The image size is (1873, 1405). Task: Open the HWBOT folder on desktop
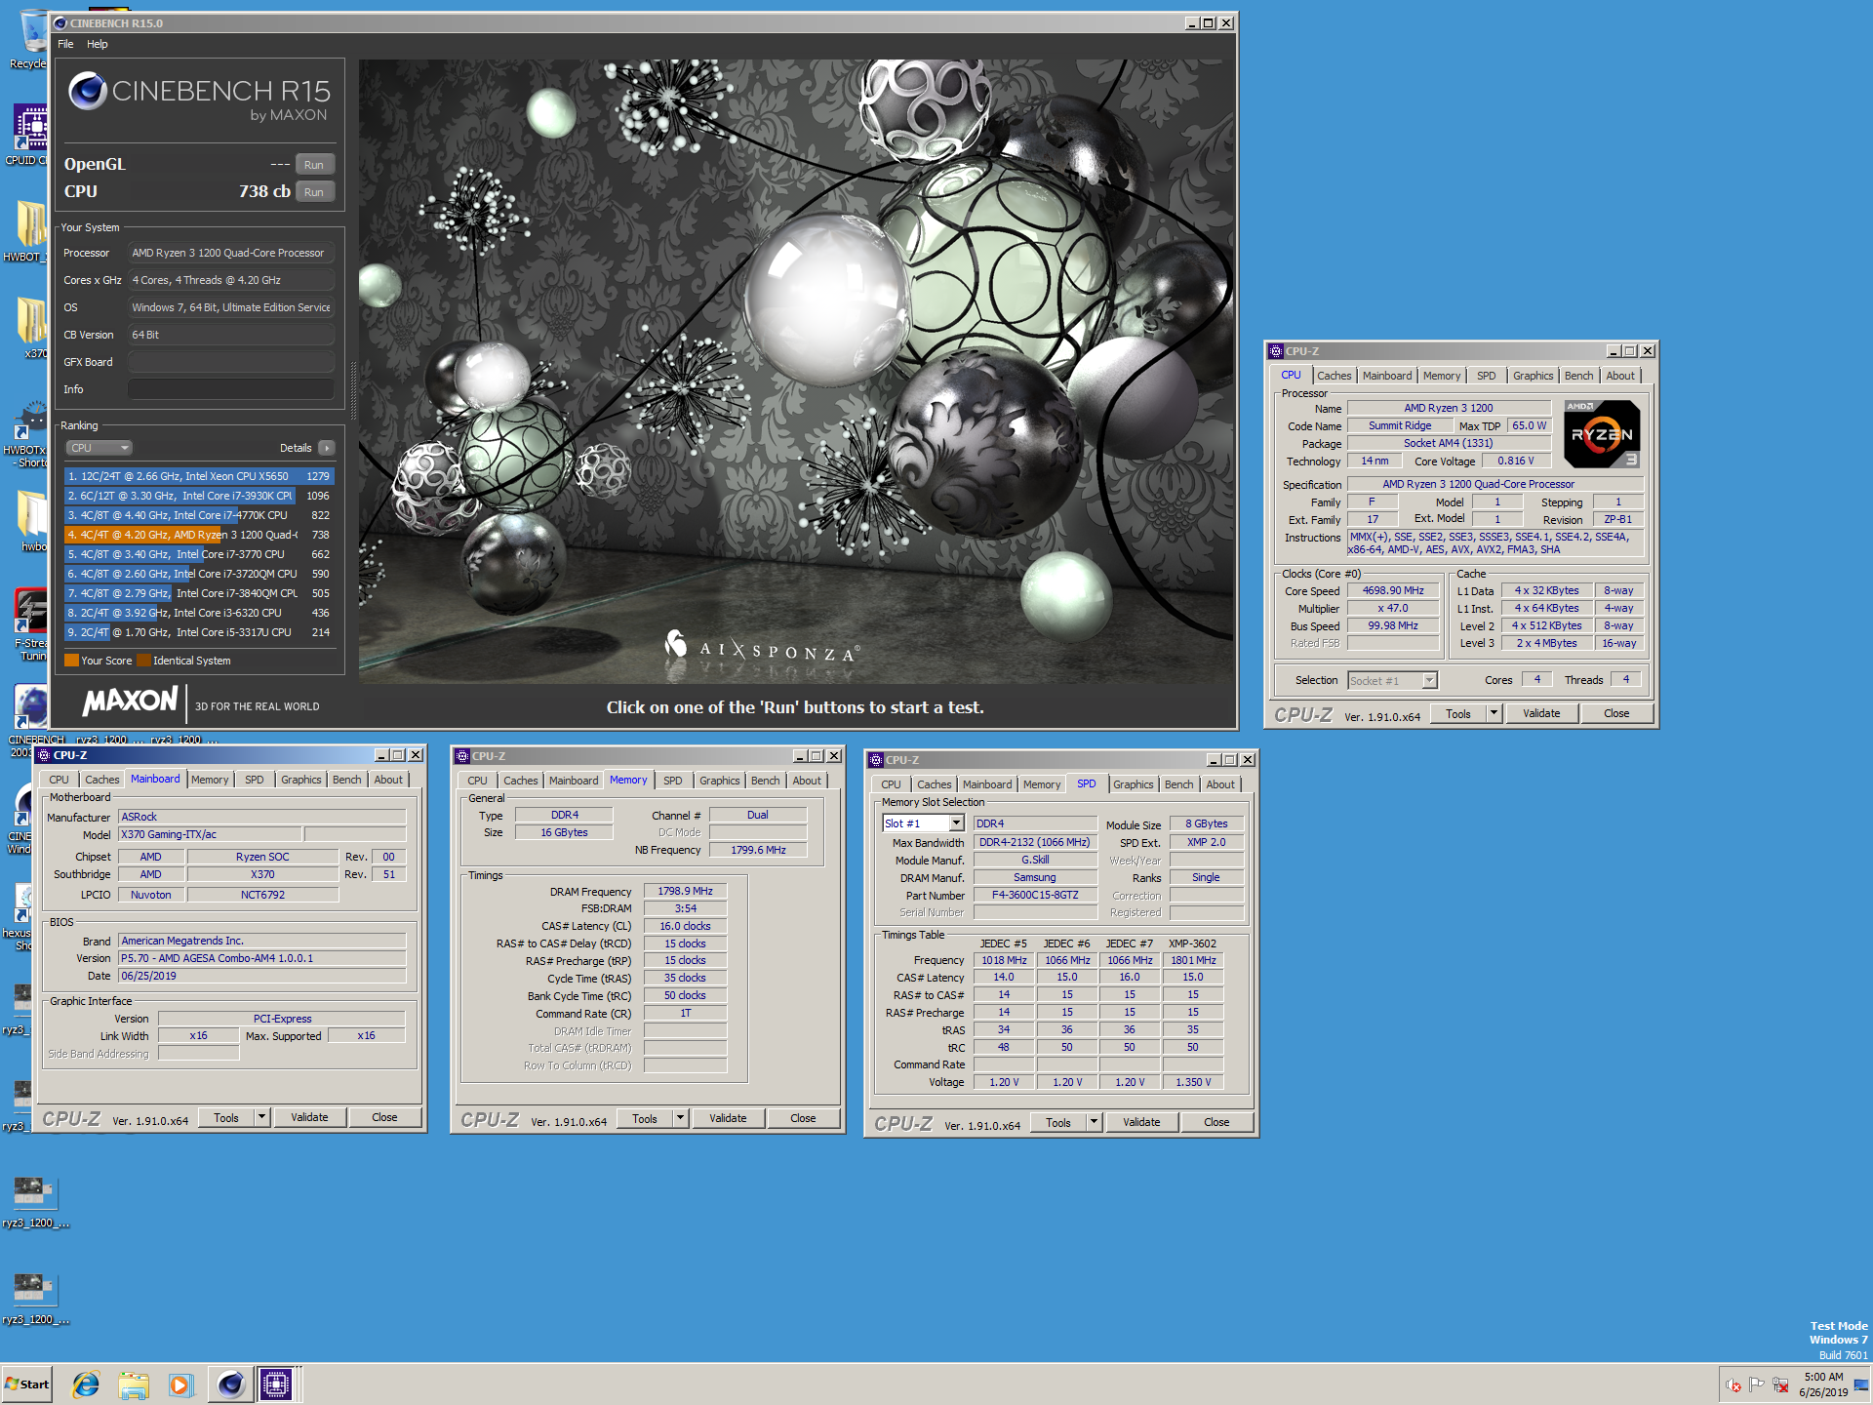click(29, 230)
